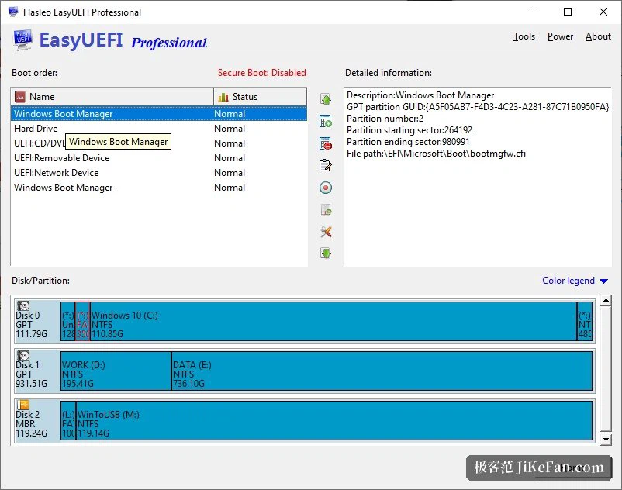The width and height of the screenshot is (622, 490).
Task: Select the WORK (D:) partition
Action: click(x=116, y=371)
